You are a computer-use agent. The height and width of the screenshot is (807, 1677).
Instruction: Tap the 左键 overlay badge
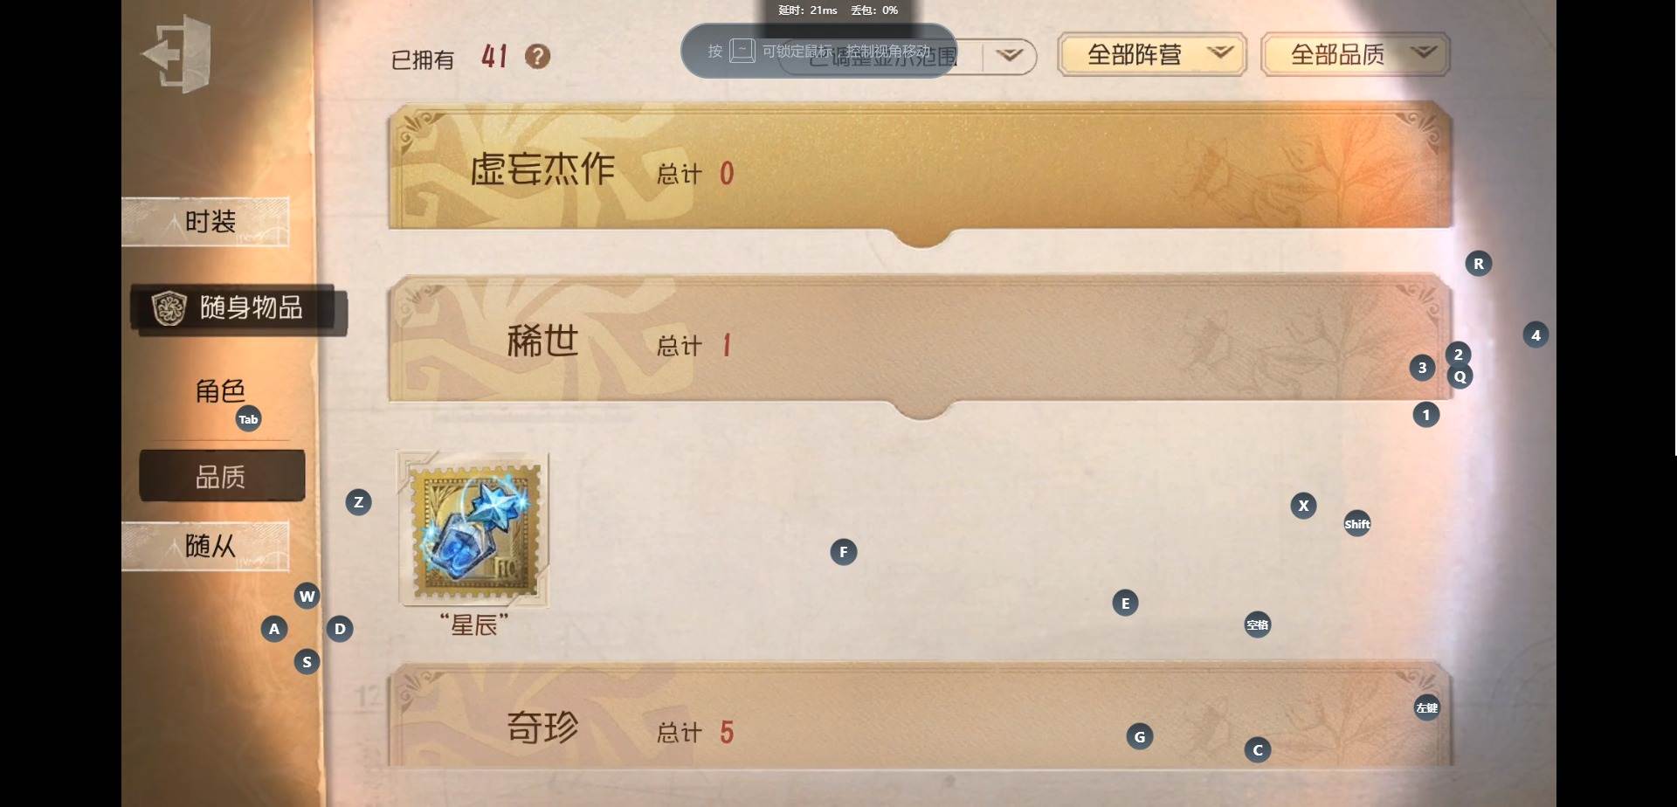(x=1426, y=707)
